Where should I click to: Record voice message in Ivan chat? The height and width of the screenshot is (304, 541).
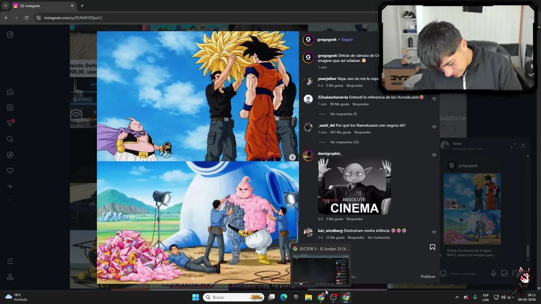click(493, 274)
